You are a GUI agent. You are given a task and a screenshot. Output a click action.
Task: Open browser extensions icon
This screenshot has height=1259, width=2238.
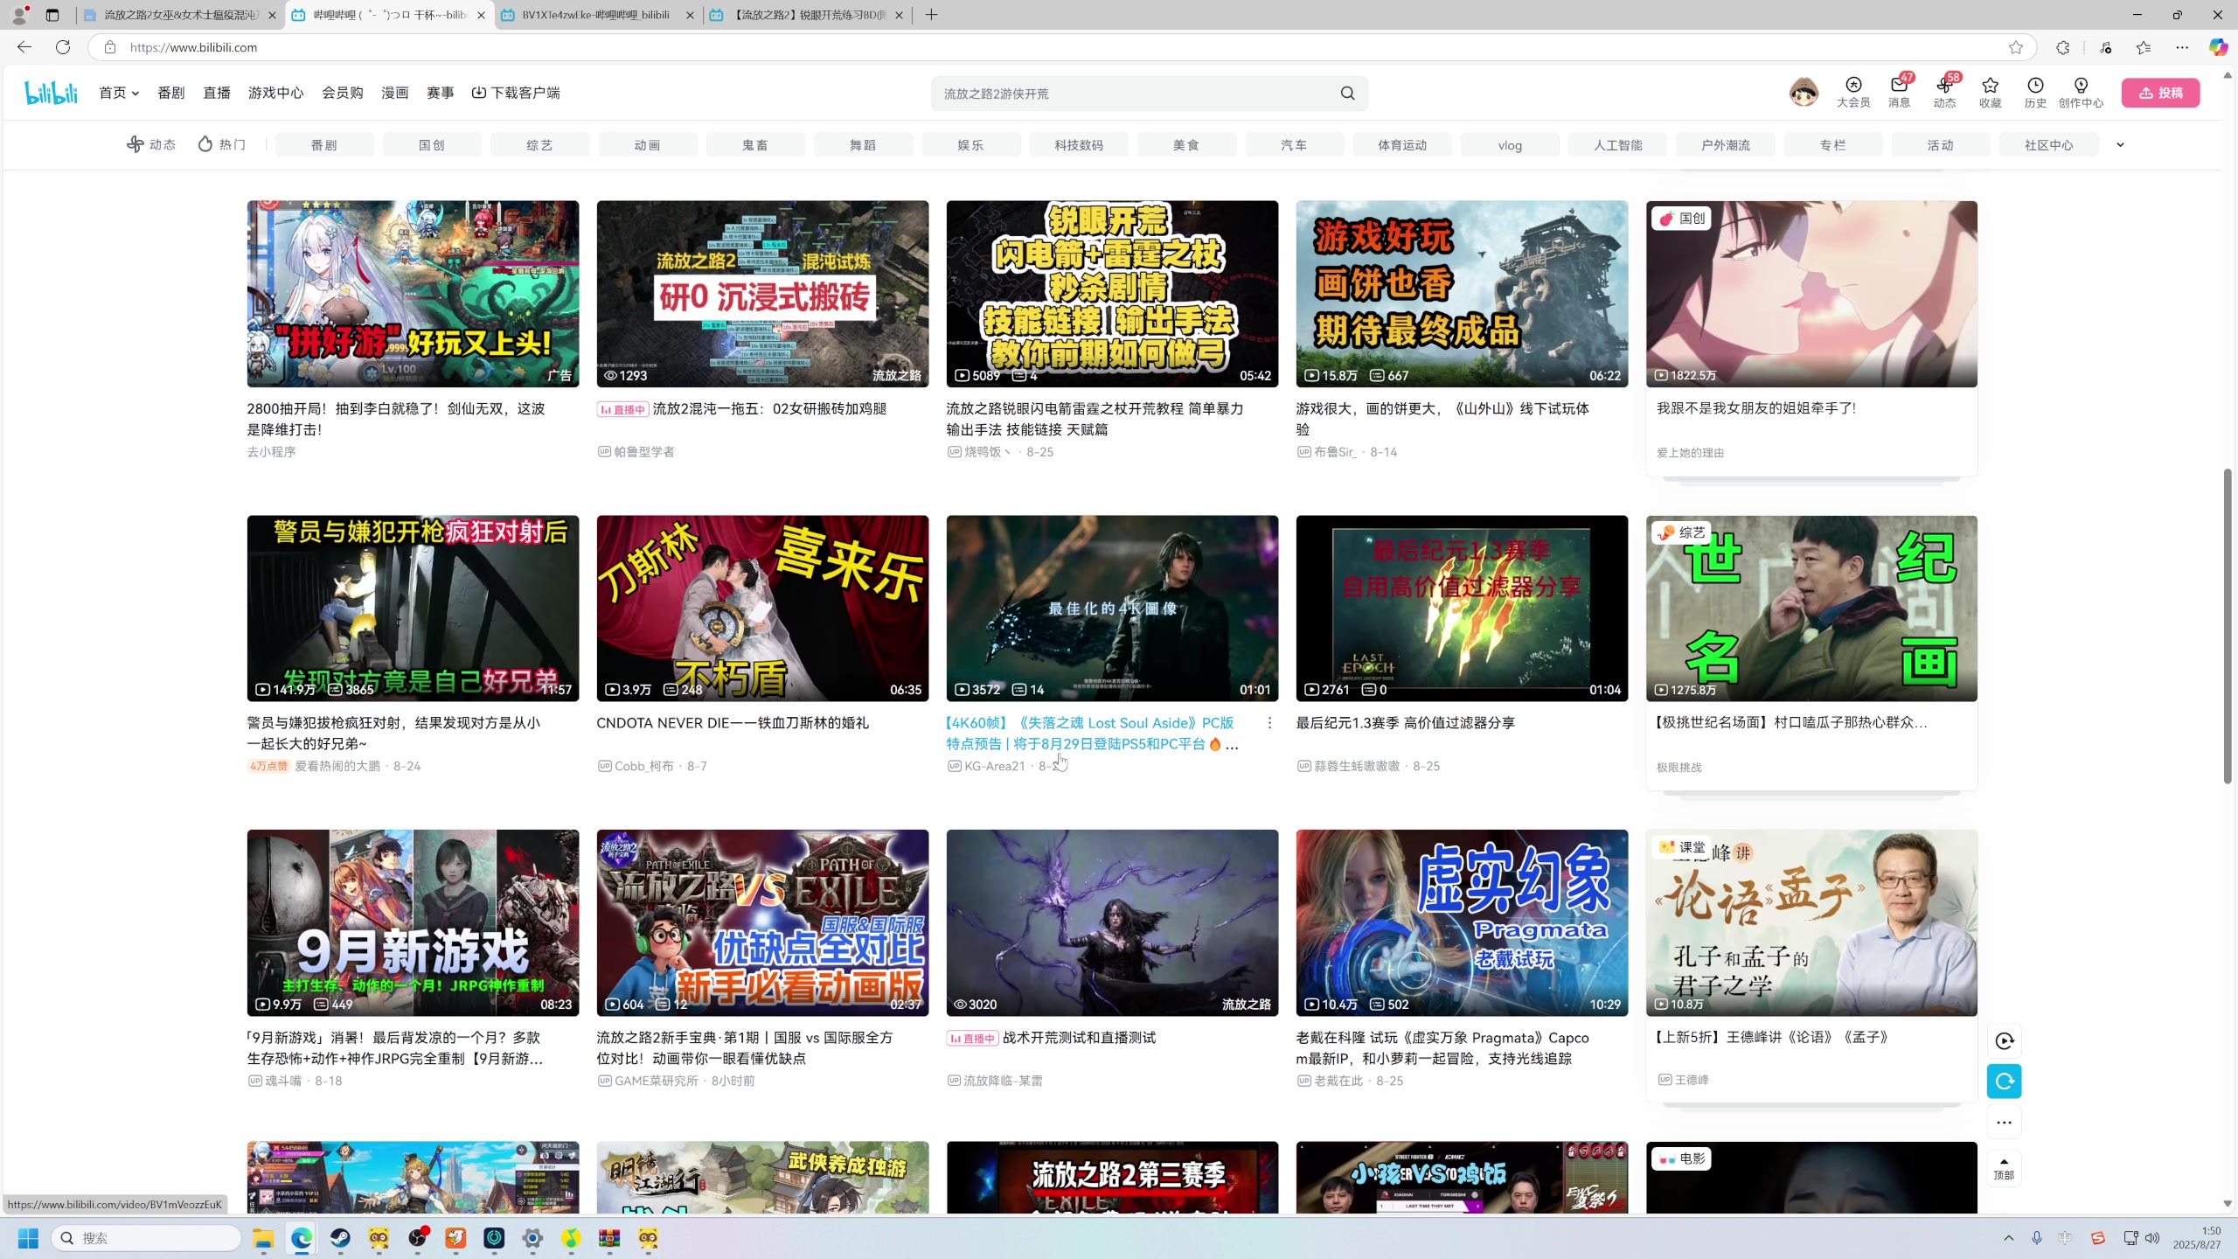[x=2063, y=47]
